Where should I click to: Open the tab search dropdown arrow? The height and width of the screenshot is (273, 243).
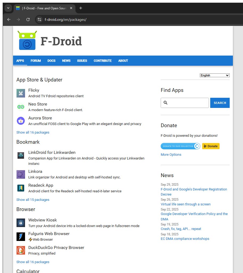8,8
